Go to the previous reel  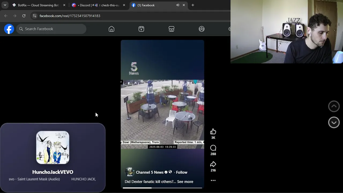(x=334, y=106)
